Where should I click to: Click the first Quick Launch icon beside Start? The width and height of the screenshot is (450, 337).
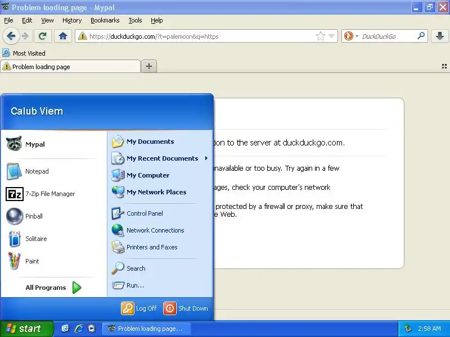click(65, 329)
